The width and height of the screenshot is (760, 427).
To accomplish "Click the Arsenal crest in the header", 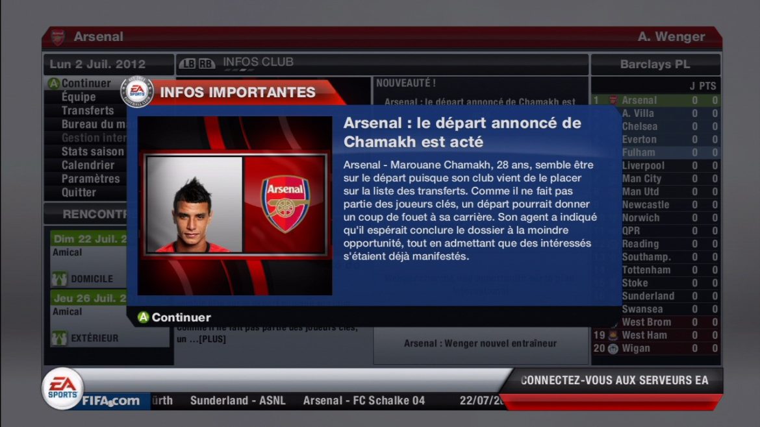I will click(x=58, y=37).
